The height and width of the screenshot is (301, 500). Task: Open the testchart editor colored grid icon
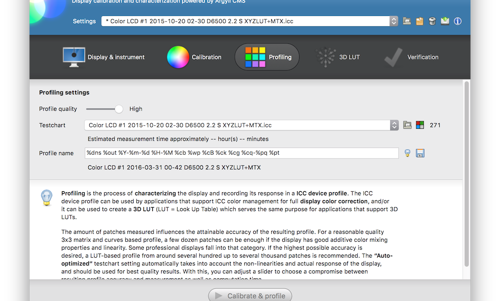(420, 125)
